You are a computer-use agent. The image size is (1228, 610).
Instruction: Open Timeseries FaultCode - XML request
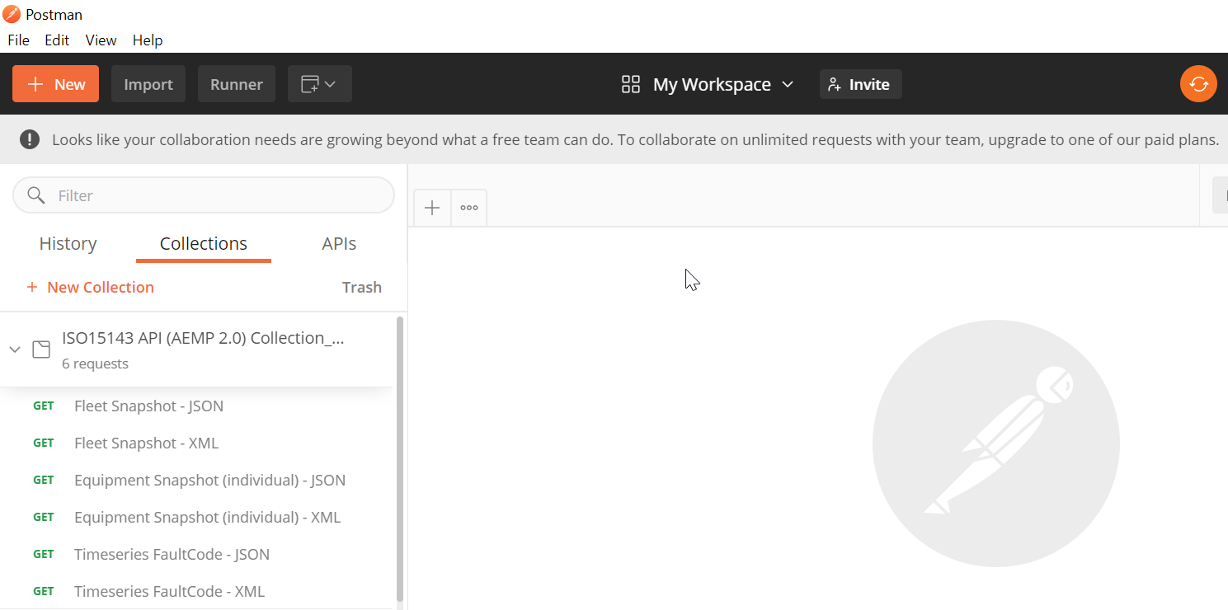(196, 591)
